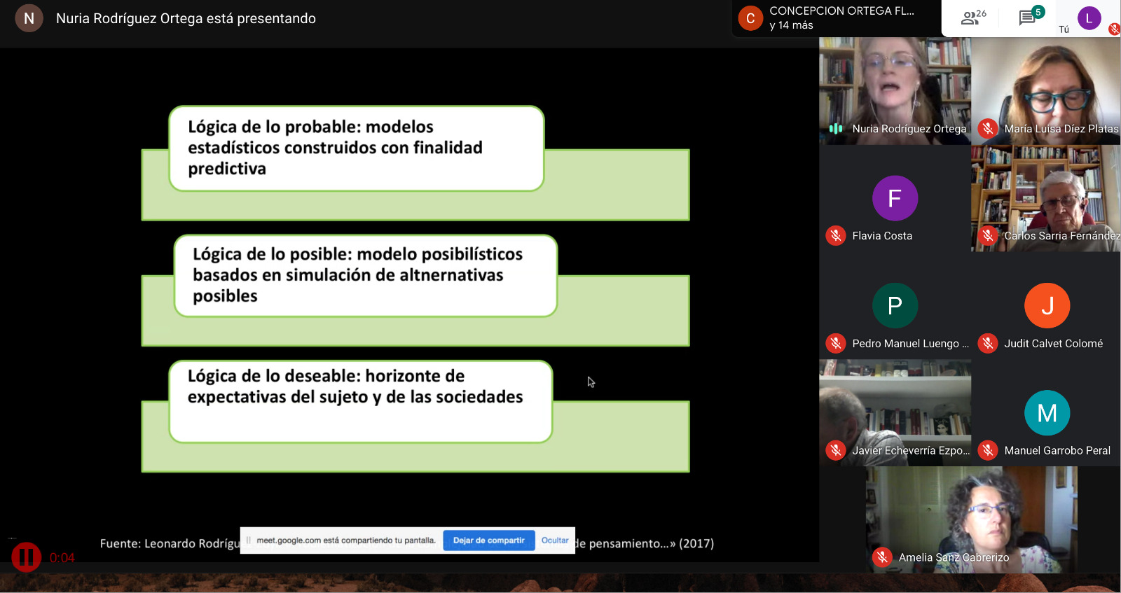Click the 'Lógica de lo probable' slide box
The image size is (1121, 593).
point(356,148)
